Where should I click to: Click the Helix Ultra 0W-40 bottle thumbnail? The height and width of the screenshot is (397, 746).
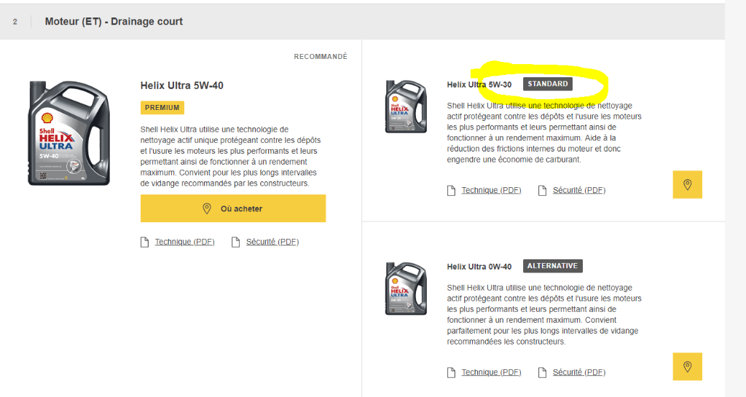tap(406, 288)
